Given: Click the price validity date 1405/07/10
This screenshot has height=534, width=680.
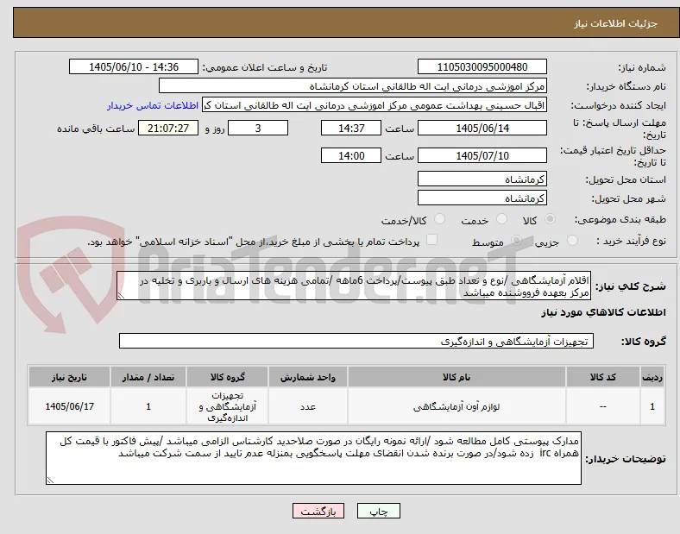Looking at the screenshot, I should [x=482, y=155].
